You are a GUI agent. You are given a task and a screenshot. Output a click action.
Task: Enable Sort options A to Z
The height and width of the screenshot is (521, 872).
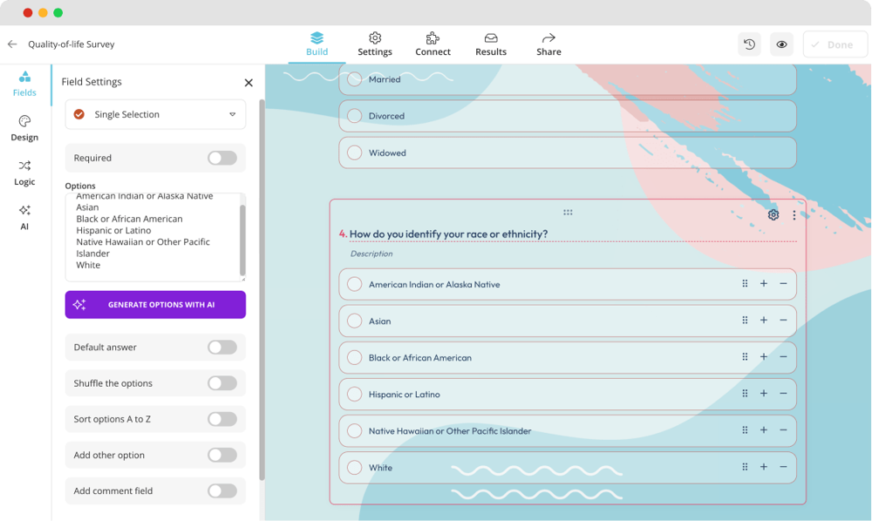[x=222, y=419]
